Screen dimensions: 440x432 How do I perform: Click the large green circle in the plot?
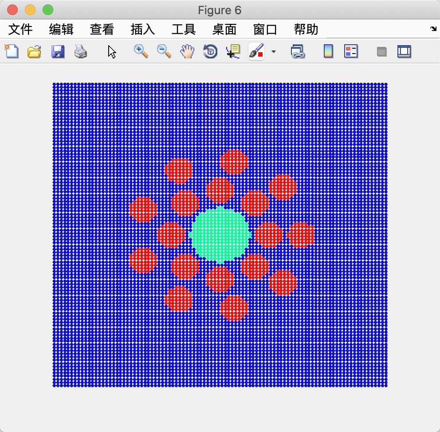click(220, 234)
